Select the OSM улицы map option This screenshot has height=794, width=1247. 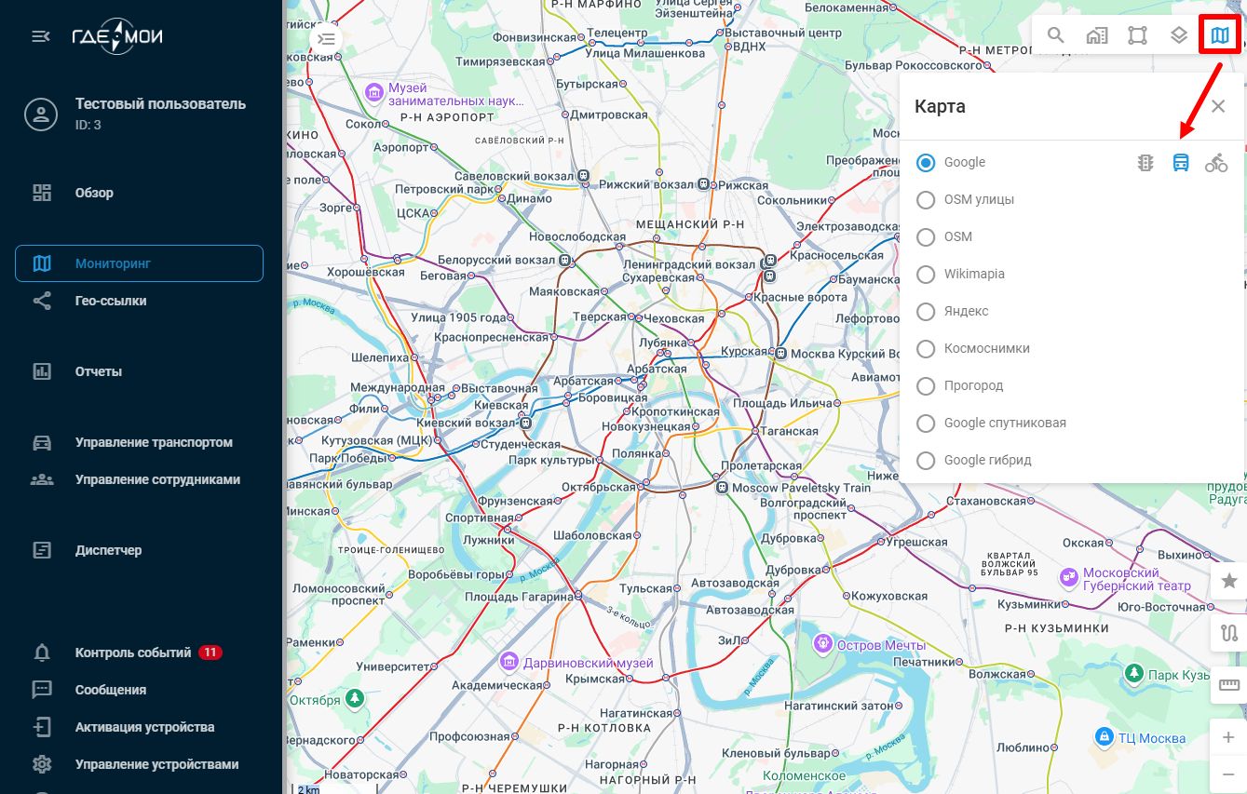point(926,200)
